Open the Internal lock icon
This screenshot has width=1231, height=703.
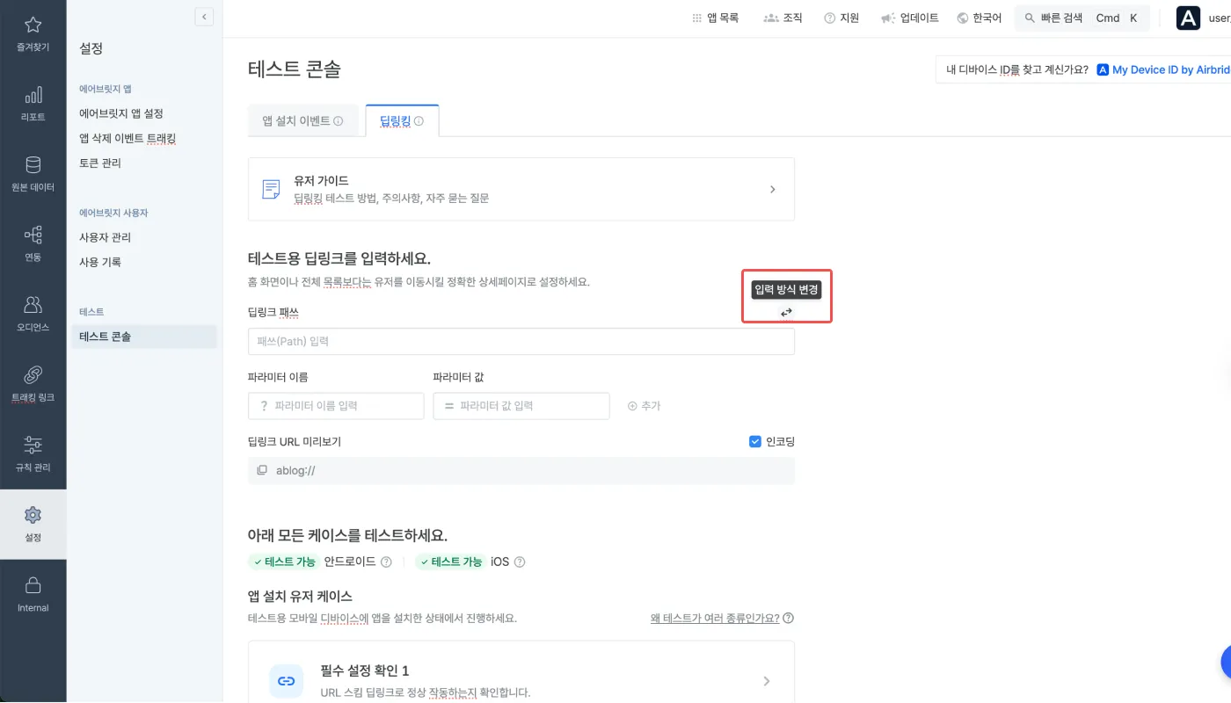point(33,585)
